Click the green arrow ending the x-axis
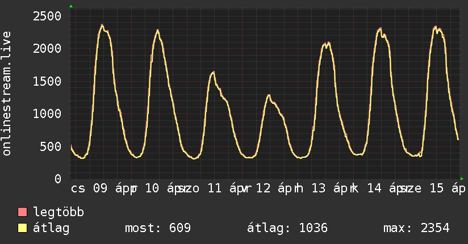The image size is (468, 244). (x=462, y=179)
